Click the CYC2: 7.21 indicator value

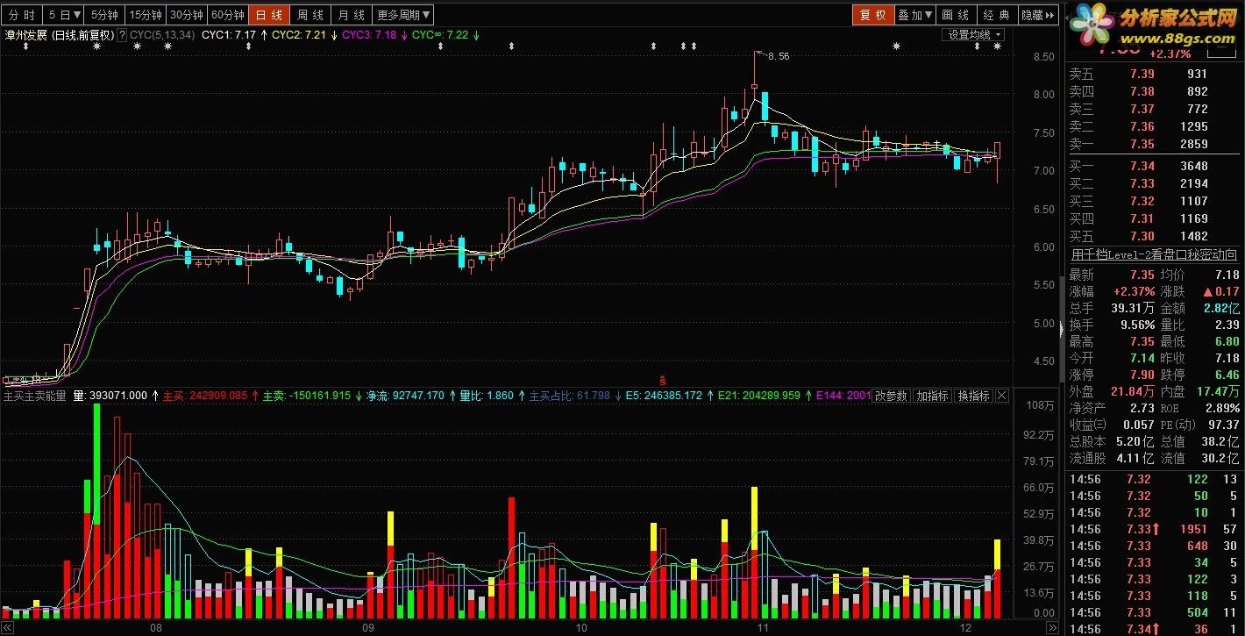(x=299, y=35)
